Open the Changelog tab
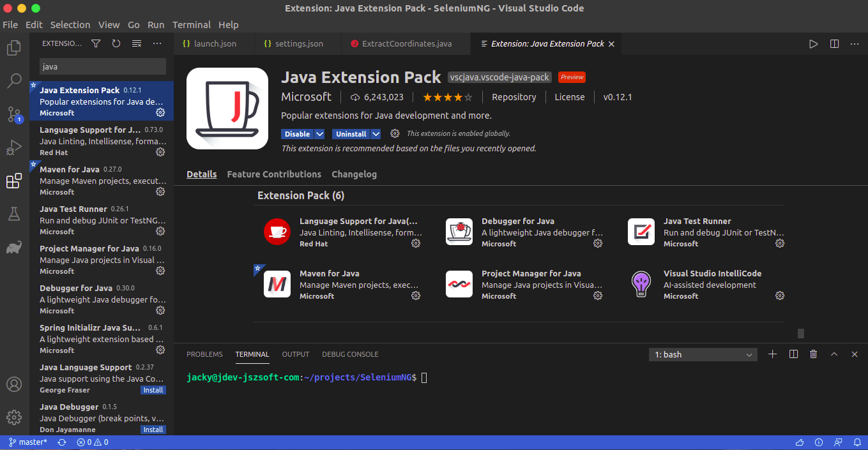Screen dimensions: 868x450 tap(354, 174)
